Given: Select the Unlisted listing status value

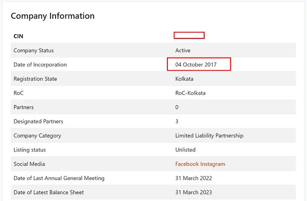Looking at the screenshot, I should (185, 150).
